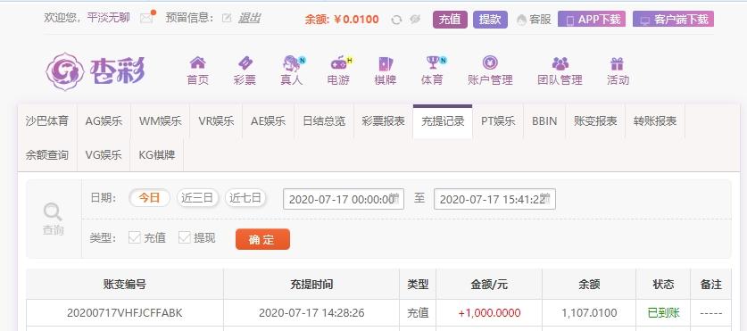Click the username 平淡无聊

coord(109,18)
